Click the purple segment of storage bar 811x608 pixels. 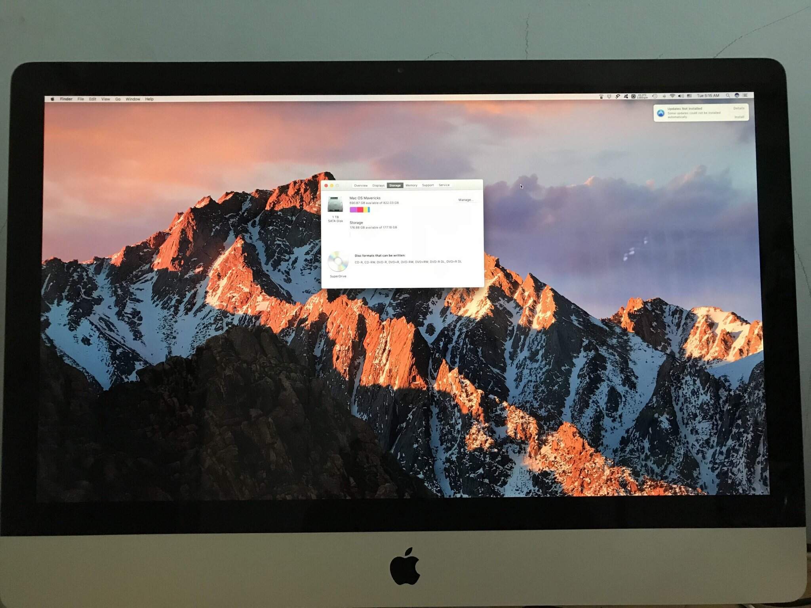(x=353, y=210)
